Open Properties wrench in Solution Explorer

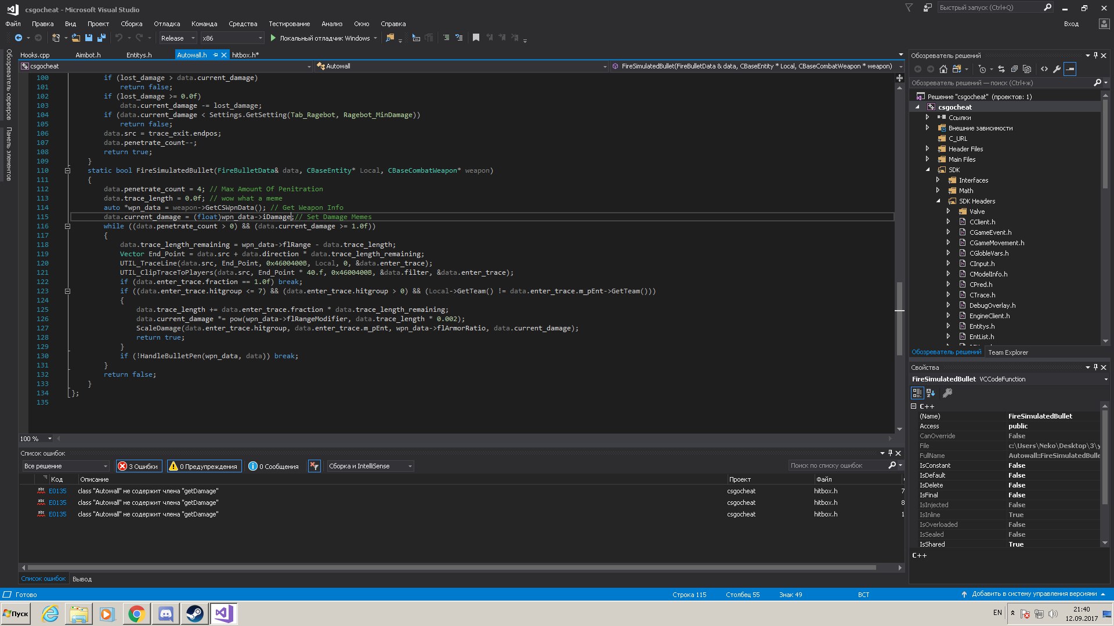click(1057, 69)
